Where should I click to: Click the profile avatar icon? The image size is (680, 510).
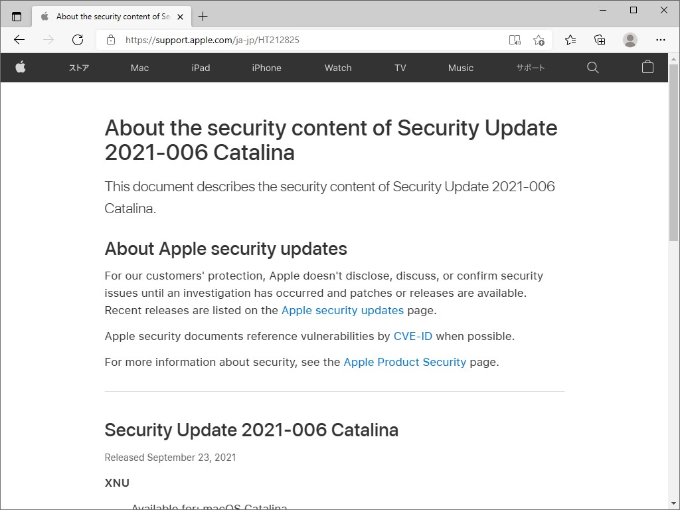[629, 40]
